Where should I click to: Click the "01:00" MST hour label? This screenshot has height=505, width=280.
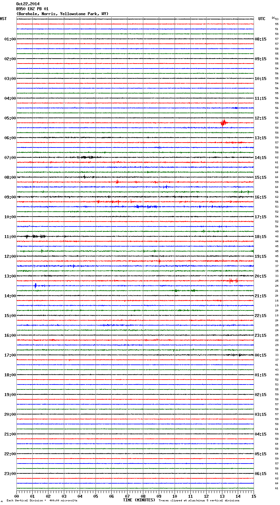point(10,39)
